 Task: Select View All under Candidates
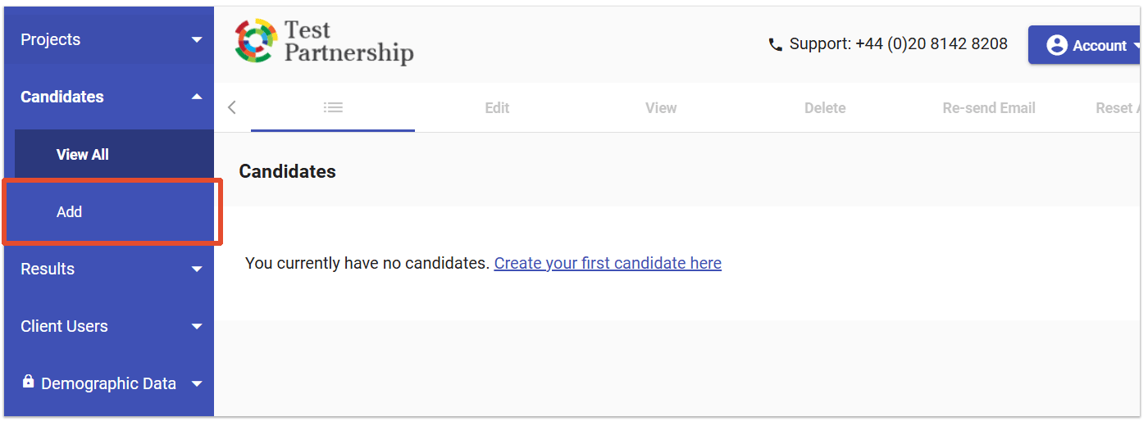(83, 154)
